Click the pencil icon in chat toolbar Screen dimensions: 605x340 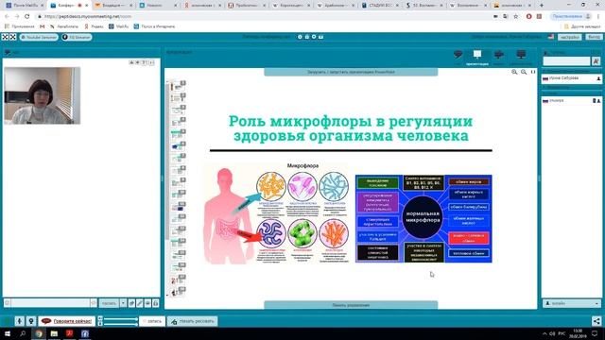pos(140,303)
